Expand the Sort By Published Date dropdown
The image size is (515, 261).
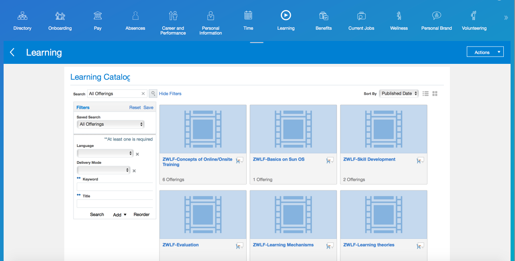pyautogui.click(x=399, y=94)
